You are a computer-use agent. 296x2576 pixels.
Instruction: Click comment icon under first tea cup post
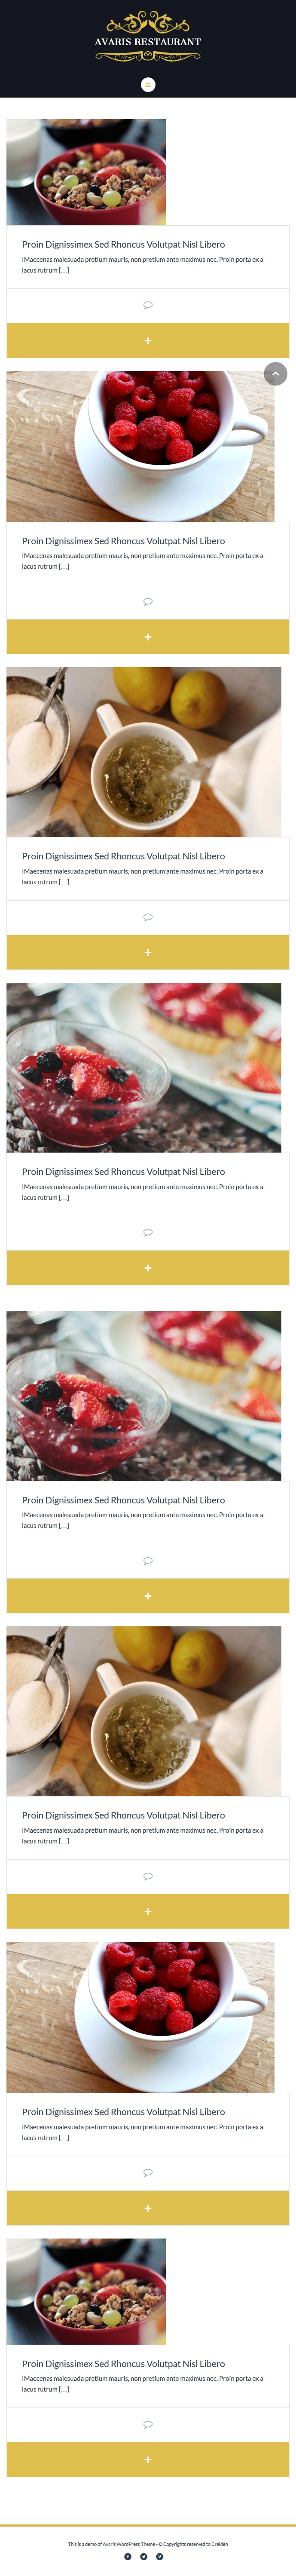point(148,917)
